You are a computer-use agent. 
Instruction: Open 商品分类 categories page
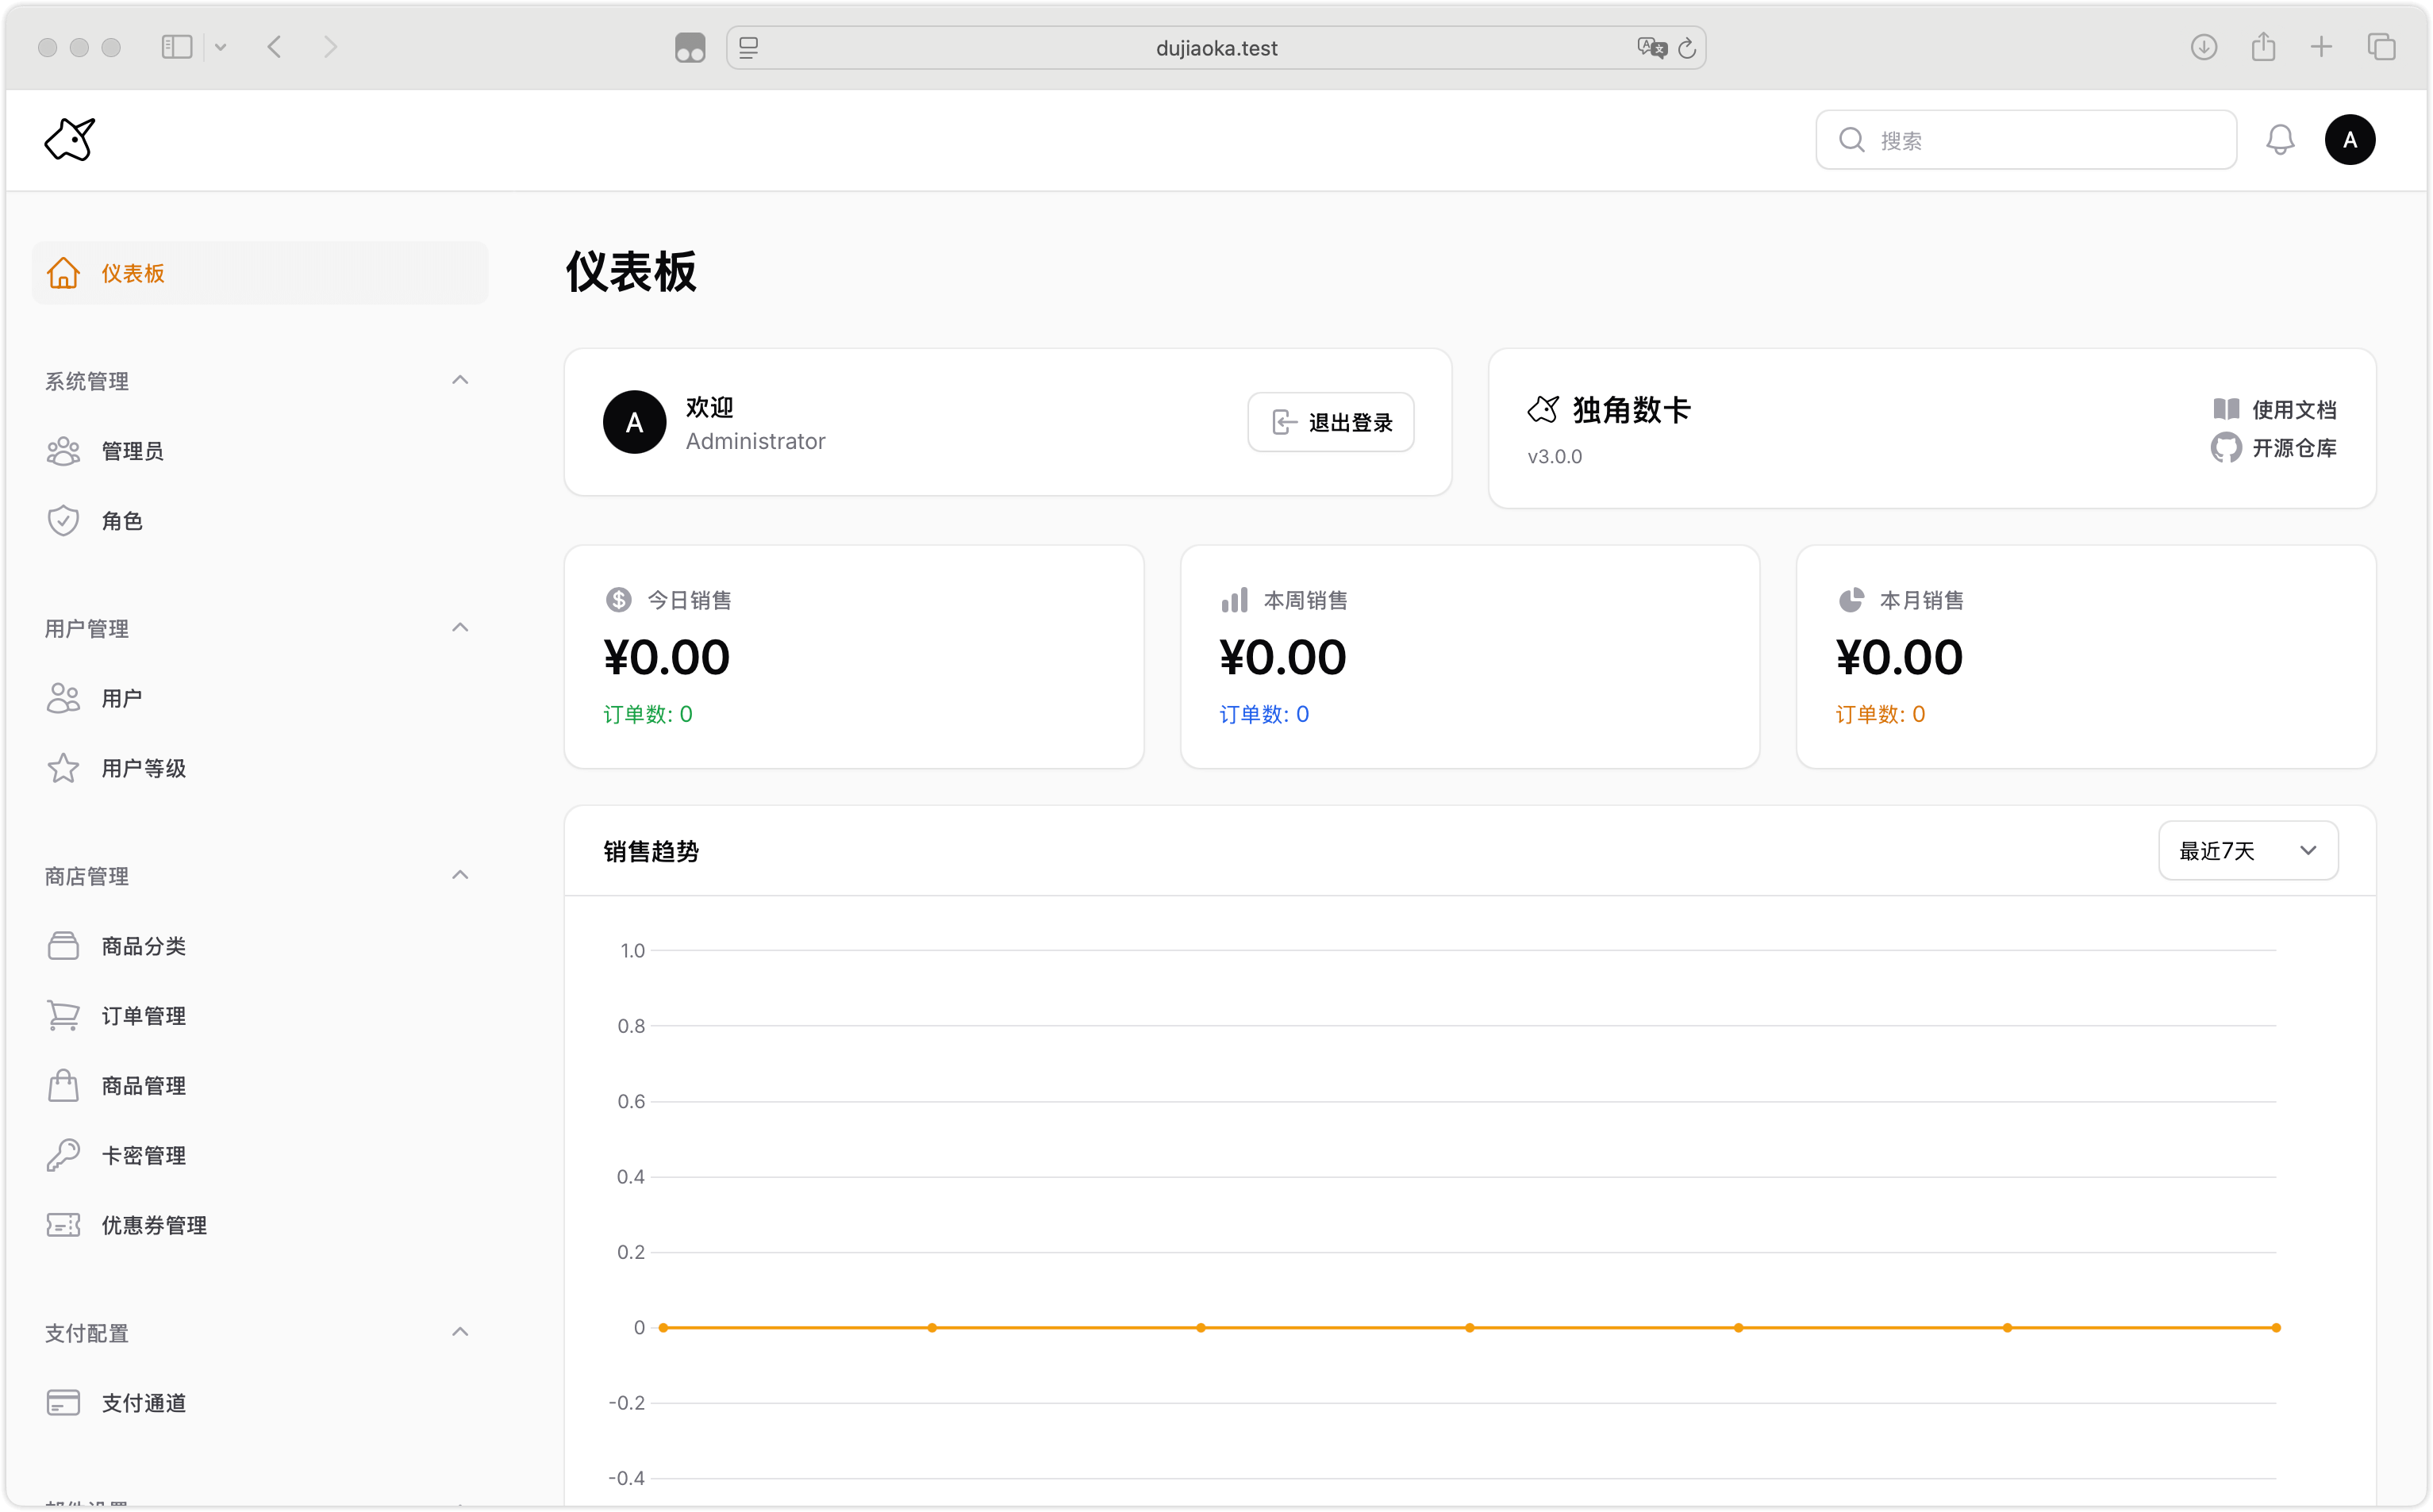[x=260, y=946]
